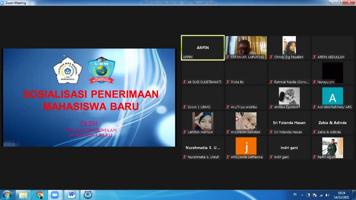The width and height of the screenshot is (356, 200).
Task: Click the volume speaker tray icon
Action: point(327,195)
